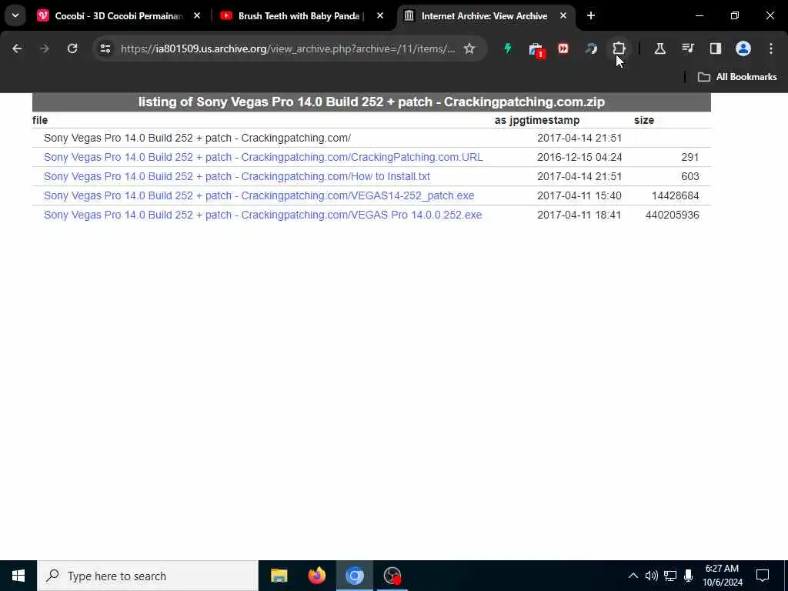Show hidden system tray icons
This screenshot has width=788, height=591.
click(633, 576)
